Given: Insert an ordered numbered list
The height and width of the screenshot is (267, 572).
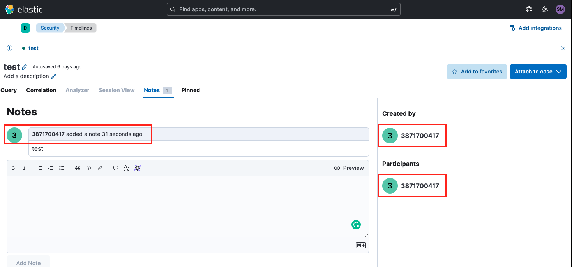Looking at the screenshot, I should tap(51, 168).
